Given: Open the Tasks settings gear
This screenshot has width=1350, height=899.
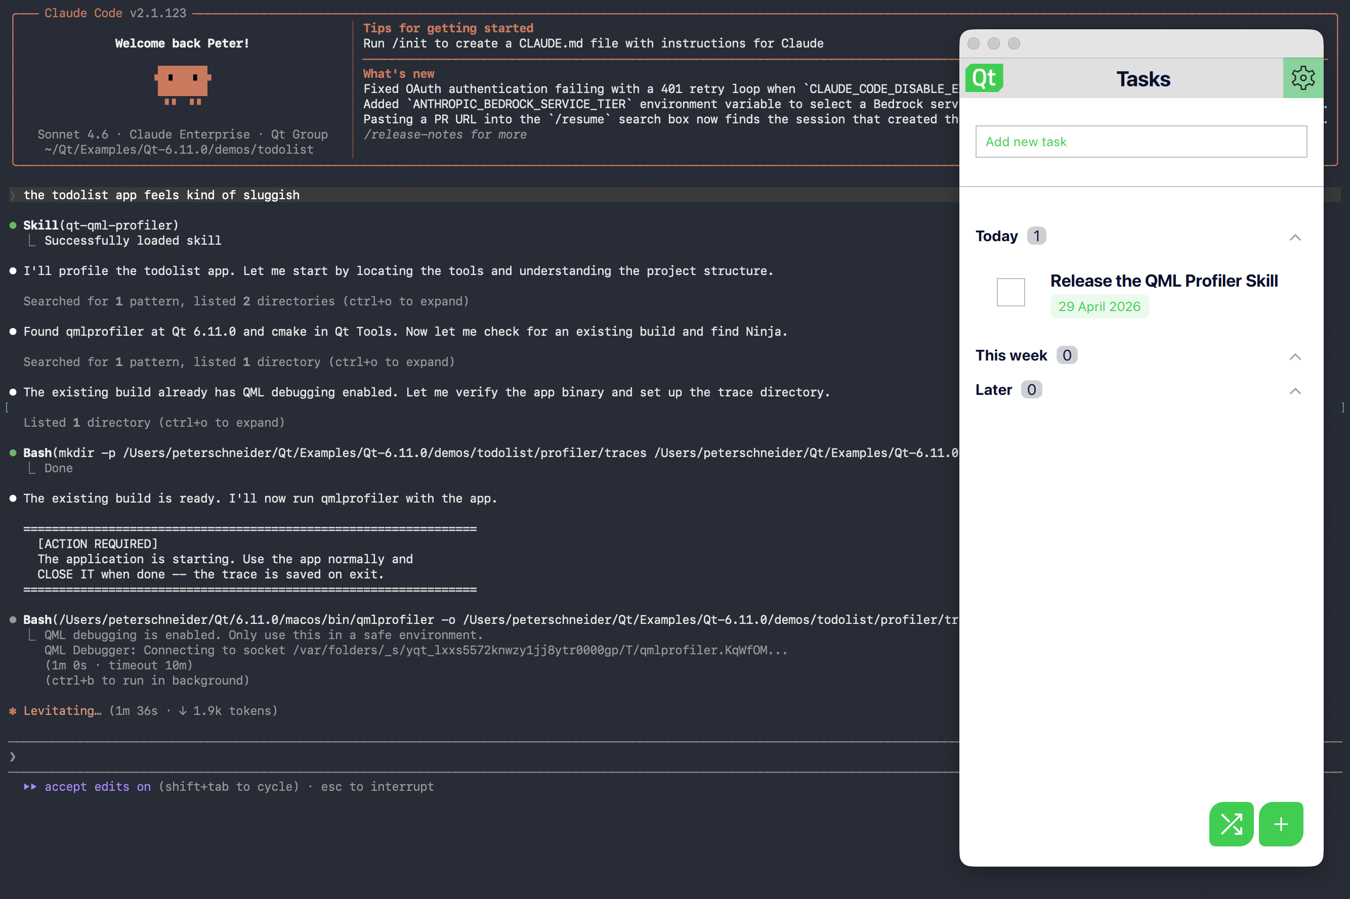Looking at the screenshot, I should pos(1302,78).
